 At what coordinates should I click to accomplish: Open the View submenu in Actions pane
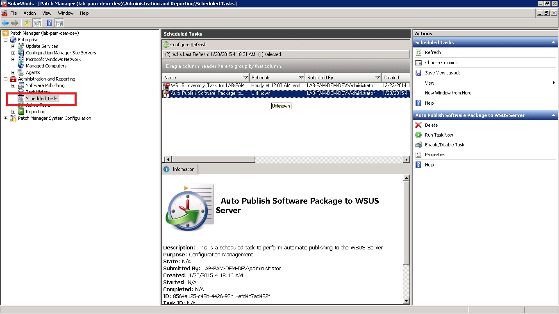[486, 83]
